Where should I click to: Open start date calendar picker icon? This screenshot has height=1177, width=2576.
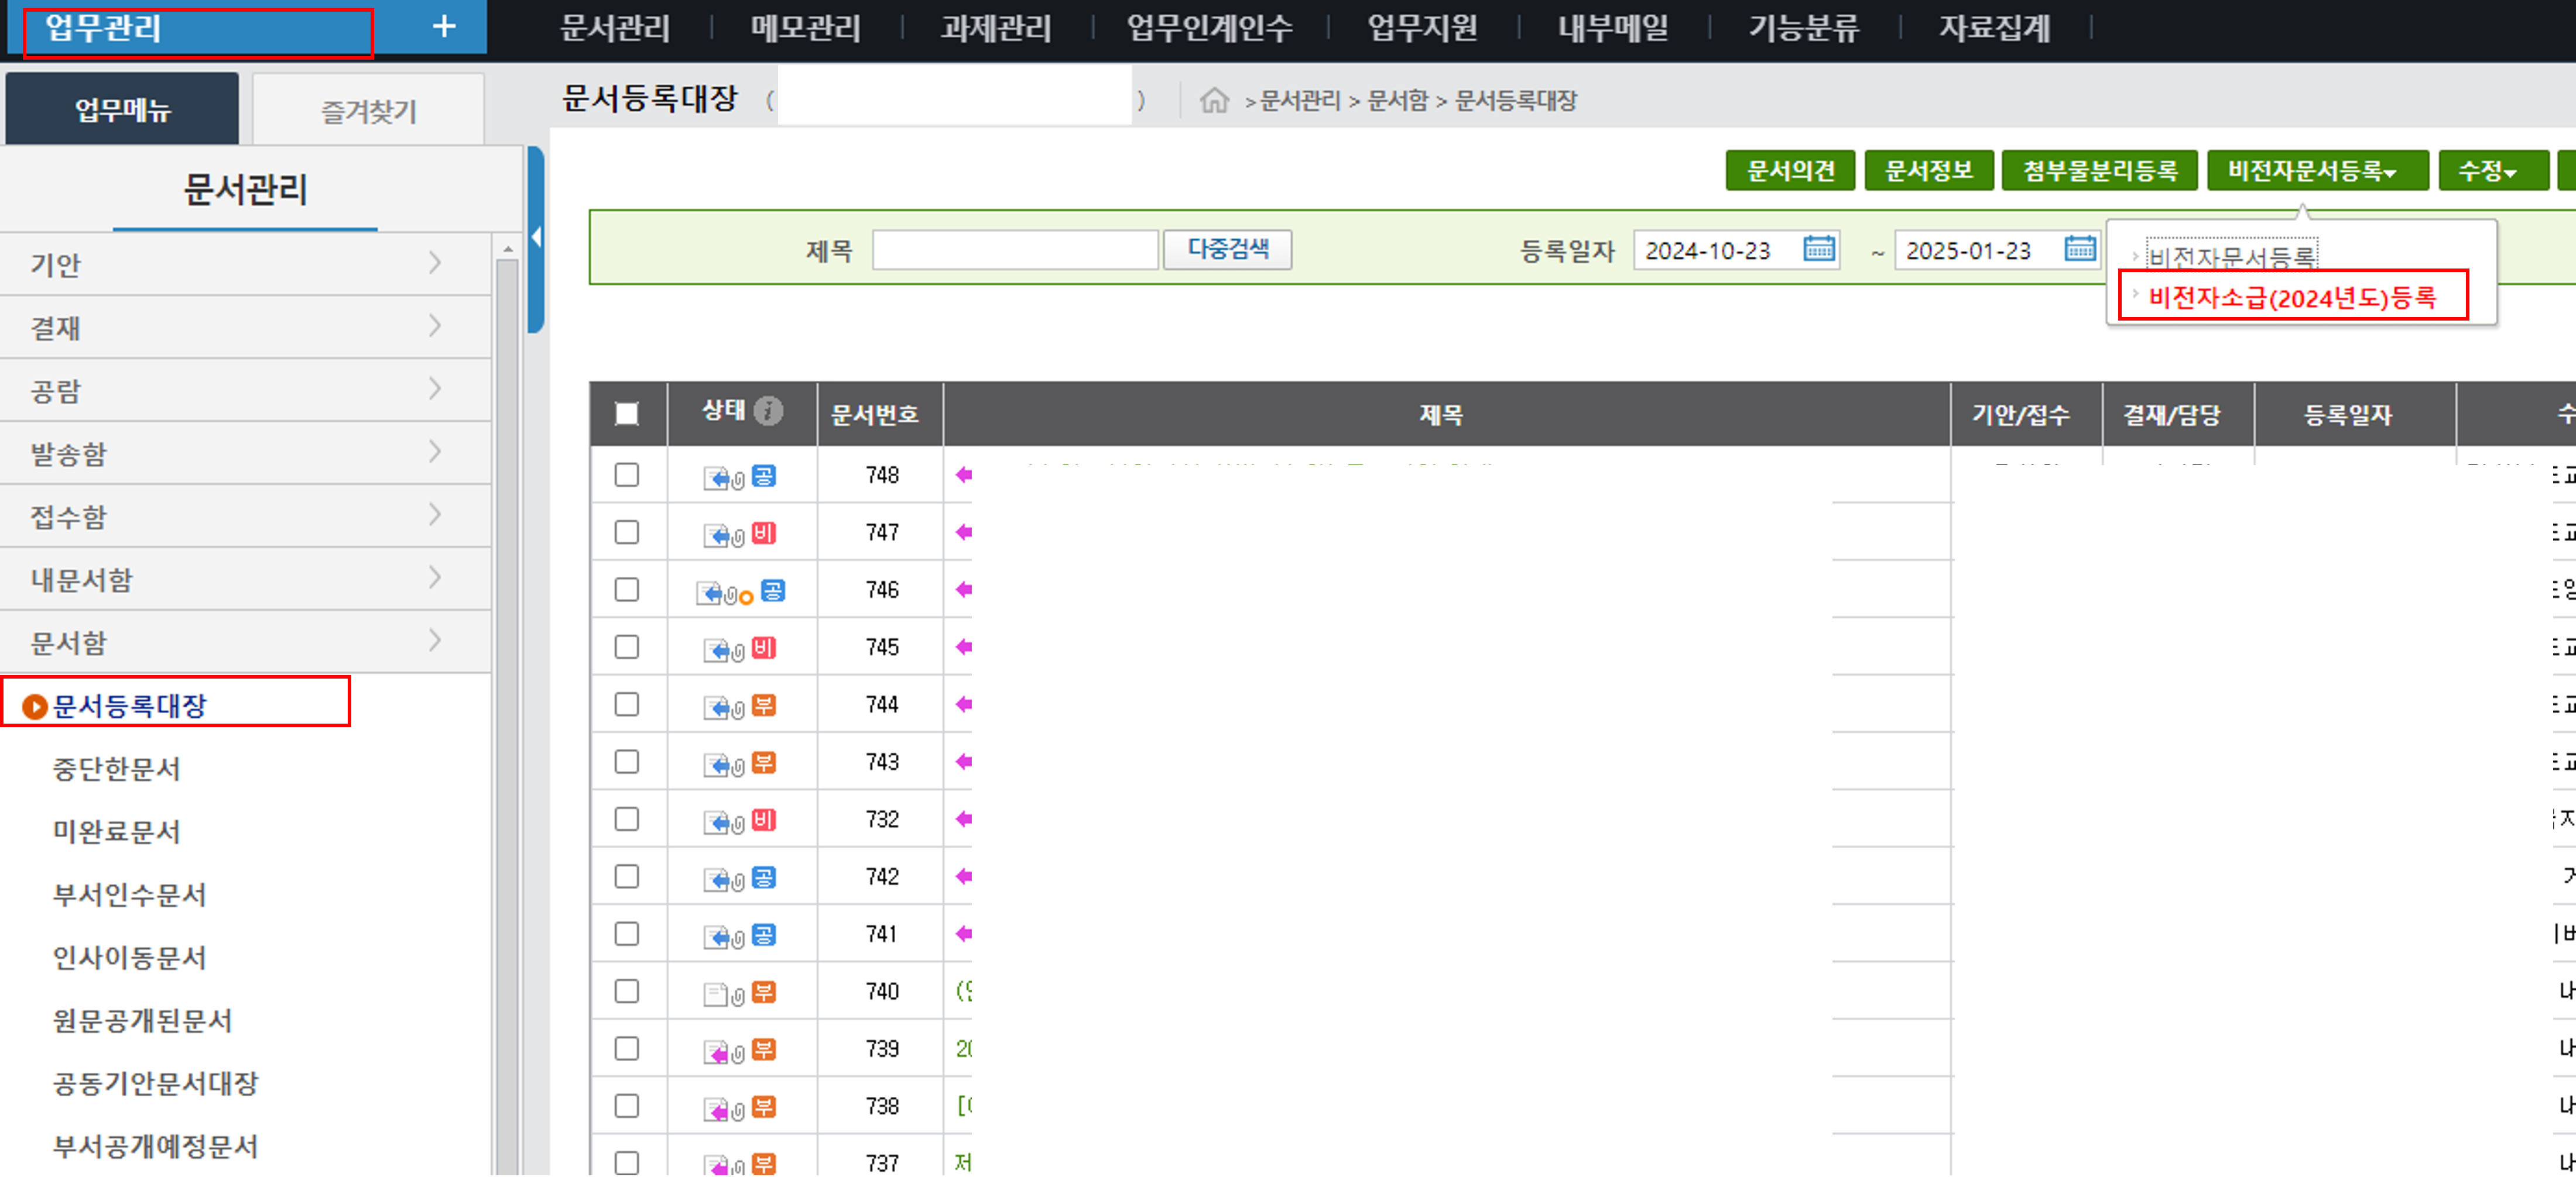click(x=1818, y=249)
